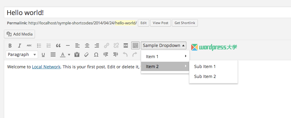Apply strikethrough formatting
The image size is (291, 118).
pyautogui.click(x=29, y=45)
